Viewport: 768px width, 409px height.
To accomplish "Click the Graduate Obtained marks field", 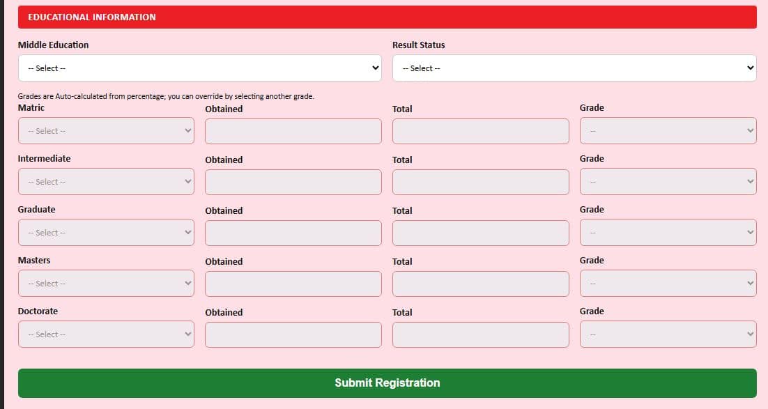I will pyautogui.click(x=293, y=233).
